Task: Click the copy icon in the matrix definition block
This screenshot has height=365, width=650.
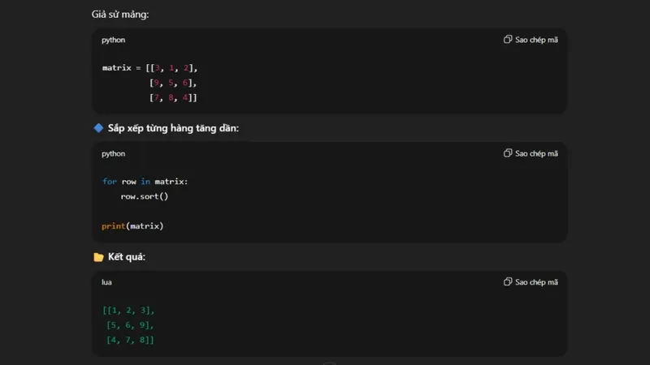Action: click(x=508, y=40)
